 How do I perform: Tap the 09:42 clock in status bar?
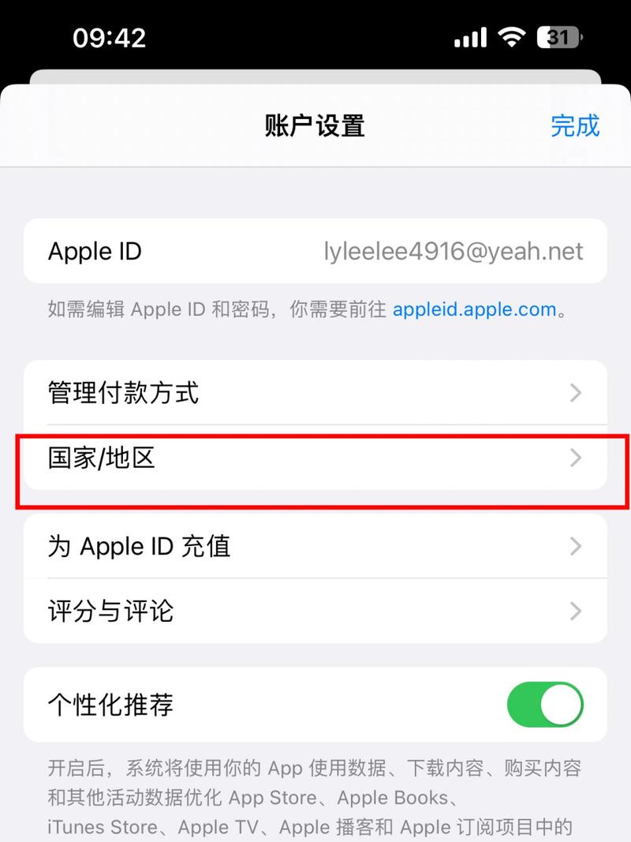click(x=110, y=38)
